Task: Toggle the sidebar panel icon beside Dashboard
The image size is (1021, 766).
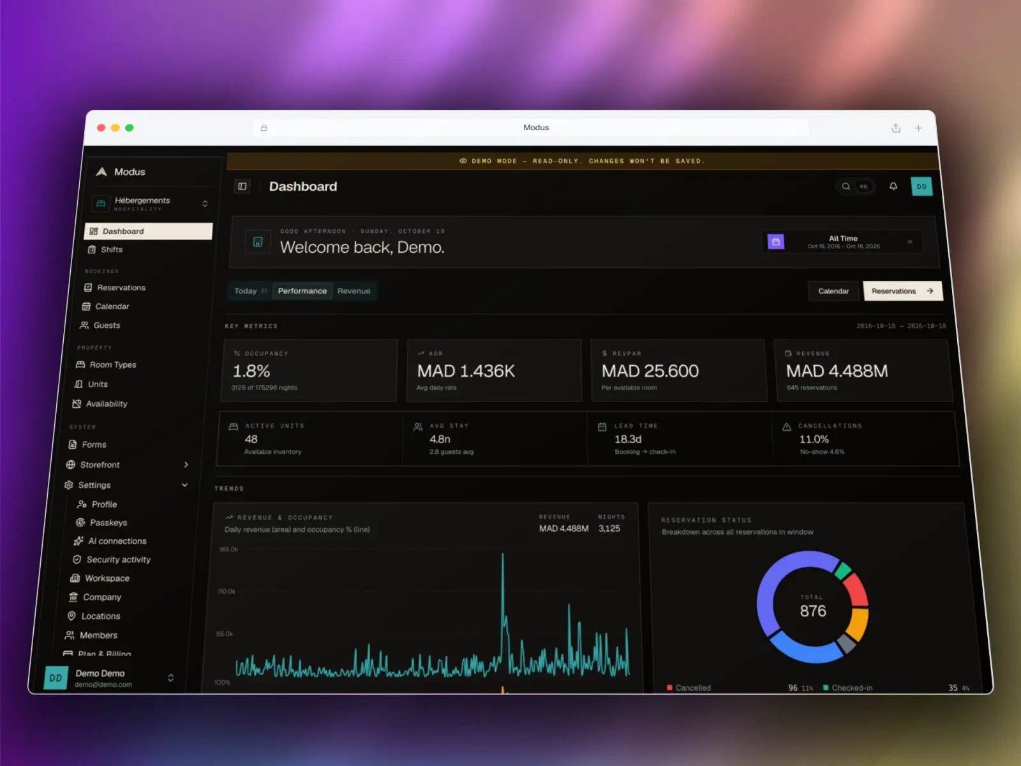Action: click(242, 186)
